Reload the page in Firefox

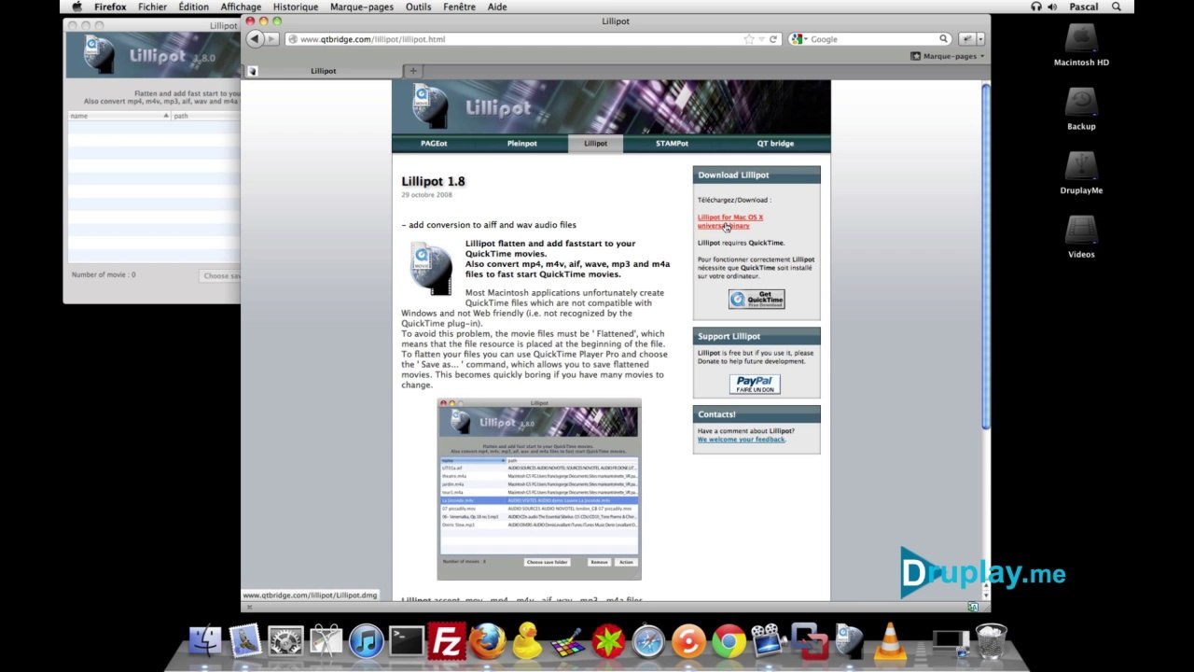pyautogui.click(x=773, y=39)
